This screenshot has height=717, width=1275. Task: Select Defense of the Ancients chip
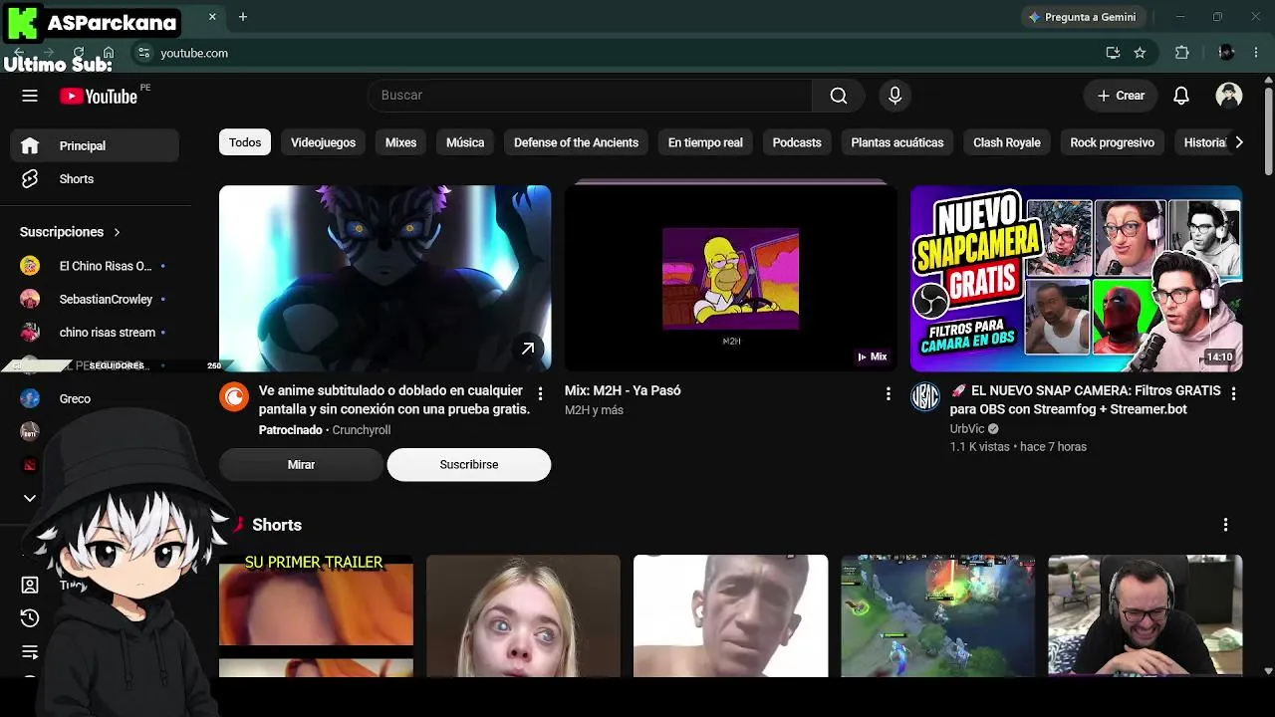pyautogui.click(x=576, y=142)
